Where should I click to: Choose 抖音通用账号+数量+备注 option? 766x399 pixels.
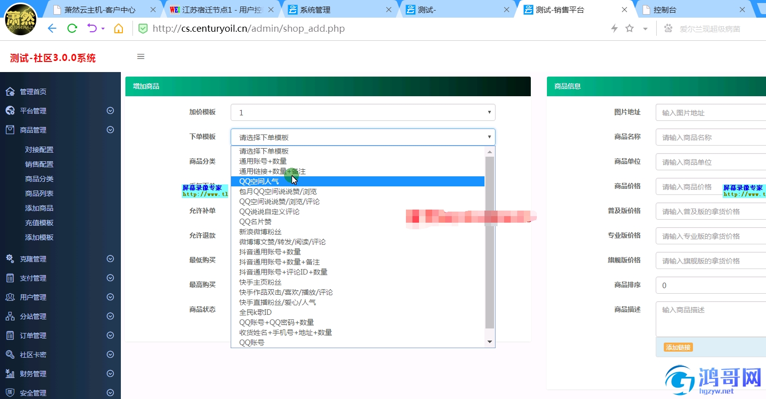pyautogui.click(x=358, y=262)
